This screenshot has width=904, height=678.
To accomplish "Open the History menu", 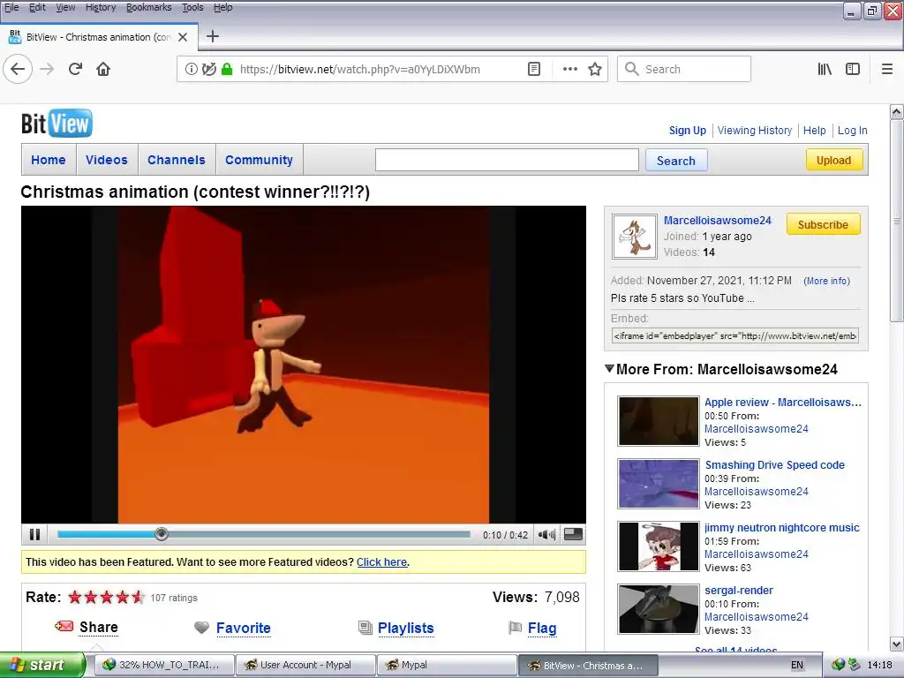I will tap(101, 7).
